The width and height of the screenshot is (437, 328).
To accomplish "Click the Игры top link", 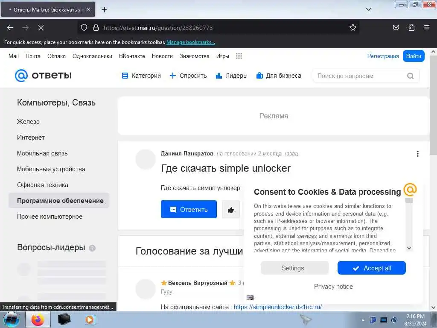I will coord(222,56).
